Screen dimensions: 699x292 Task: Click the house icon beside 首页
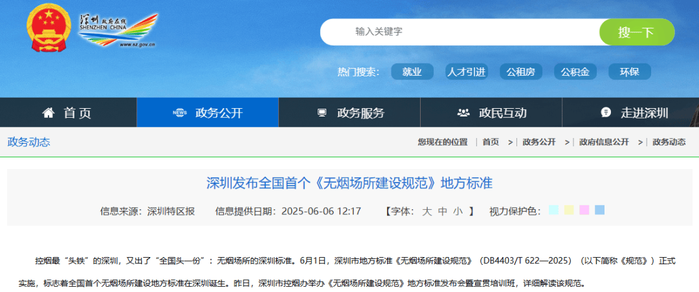pyautogui.click(x=49, y=113)
